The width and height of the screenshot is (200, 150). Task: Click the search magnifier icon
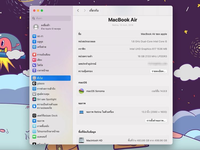[34, 18]
